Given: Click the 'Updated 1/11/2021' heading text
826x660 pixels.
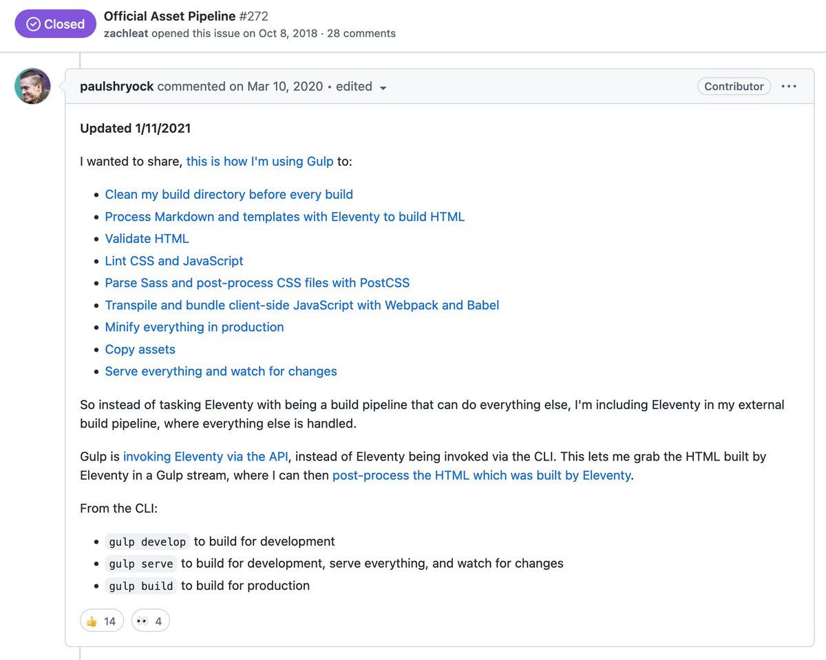Looking at the screenshot, I should [x=135, y=128].
